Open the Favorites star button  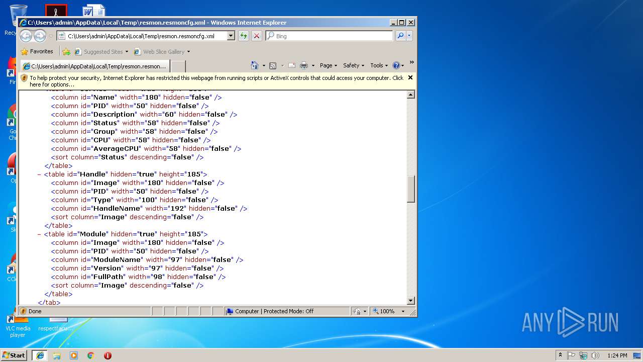37,51
